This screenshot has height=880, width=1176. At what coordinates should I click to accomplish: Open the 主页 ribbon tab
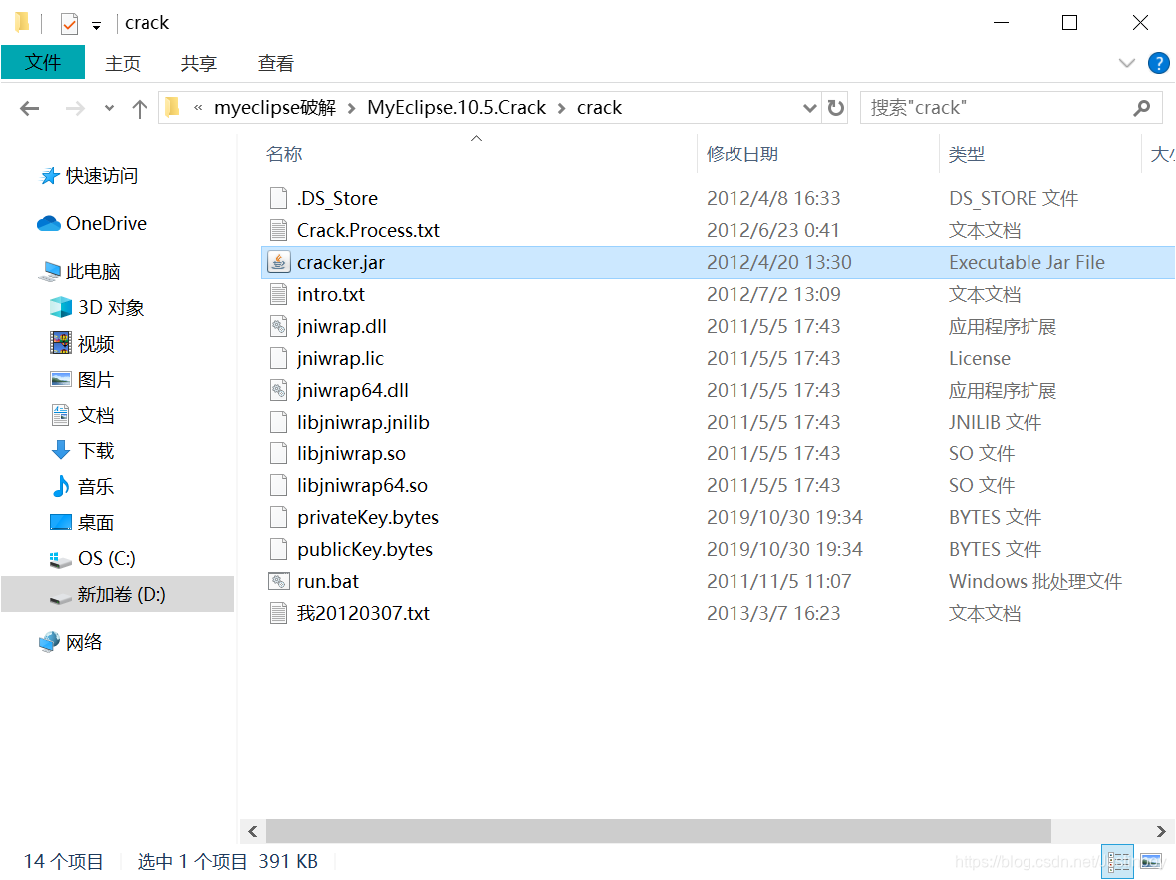(x=123, y=63)
